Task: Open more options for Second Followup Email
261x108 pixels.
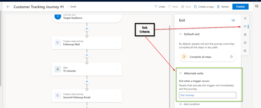Action: [x=117, y=96]
